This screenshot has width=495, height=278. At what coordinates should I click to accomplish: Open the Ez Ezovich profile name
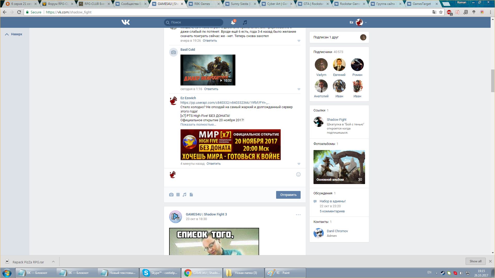click(x=188, y=98)
